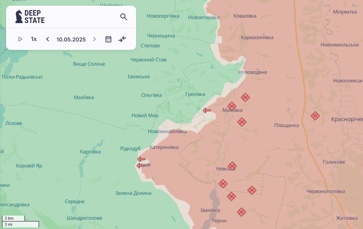
Task: Go to the next date arrow
Action: pyautogui.click(x=94, y=39)
